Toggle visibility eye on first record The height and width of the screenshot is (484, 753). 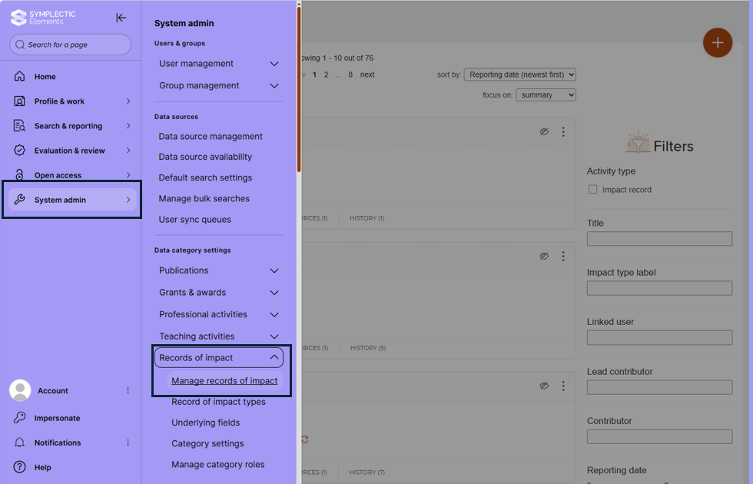pyautogui.click(x=544, y=131)
